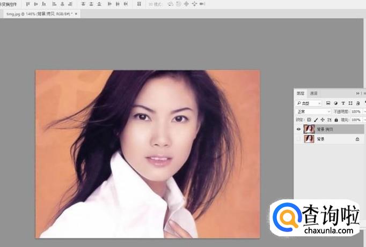This screenshot has height=247, width=366.
Task: Click the shape layer filter icon
Action: click(350, 103)
